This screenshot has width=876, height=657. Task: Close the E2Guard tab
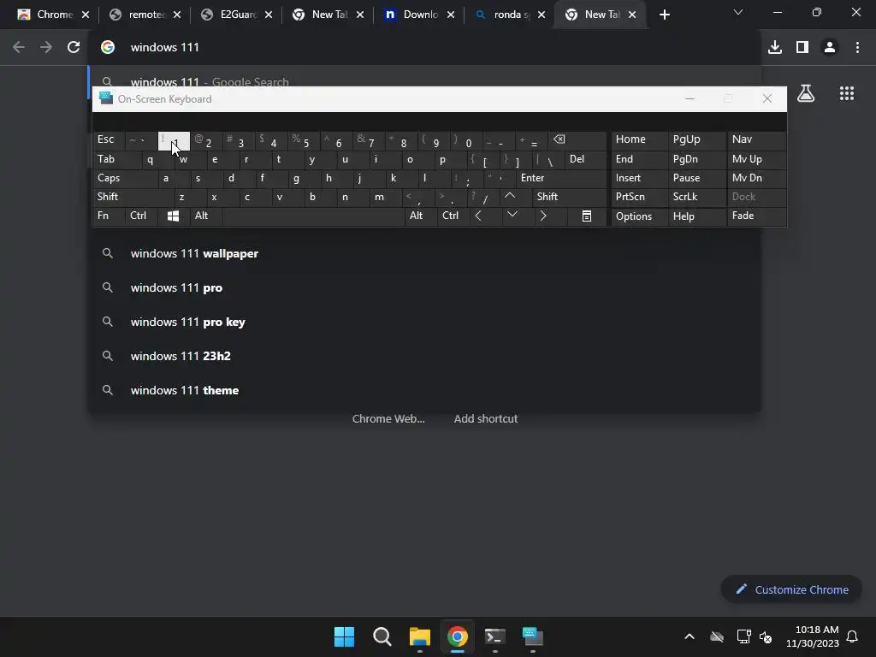(x=268, y=15)
